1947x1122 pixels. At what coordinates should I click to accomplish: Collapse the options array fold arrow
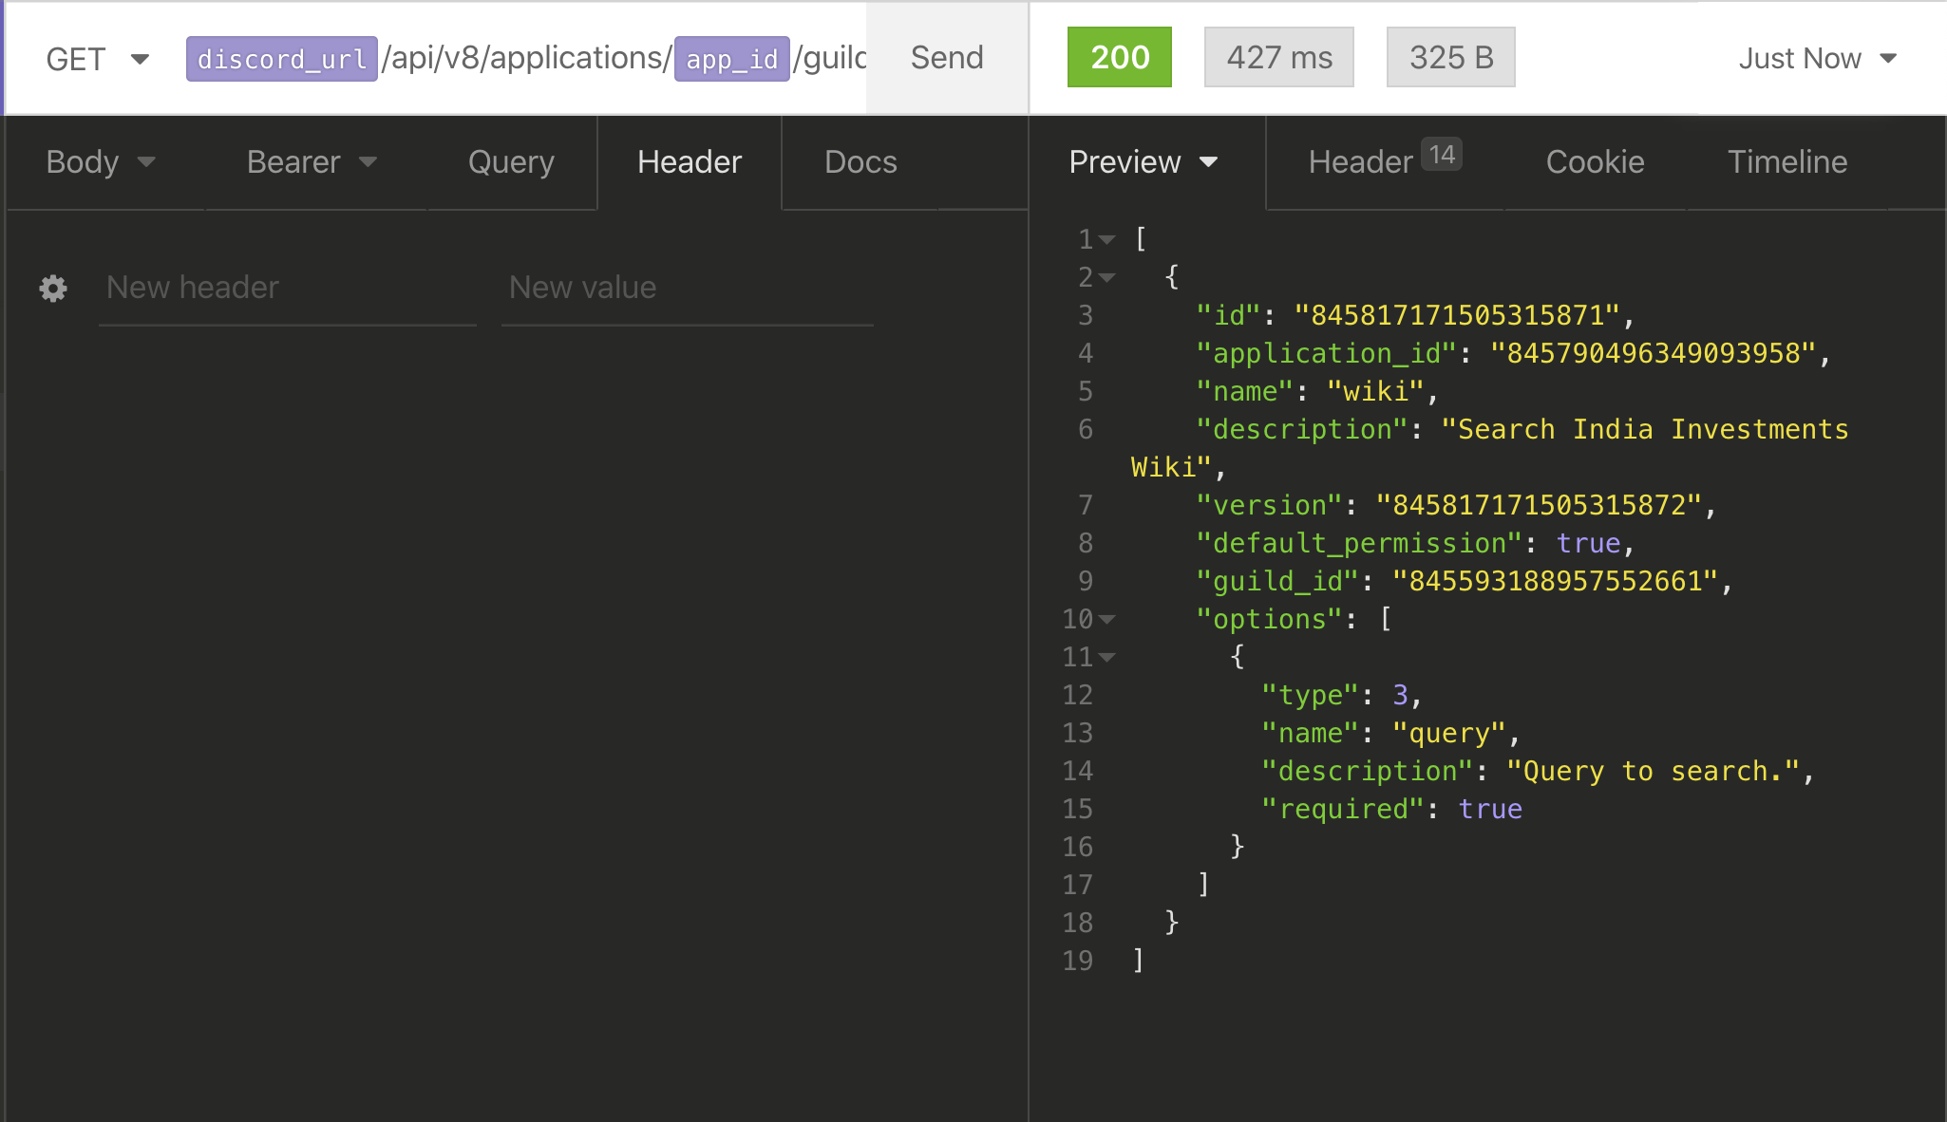1107,620
